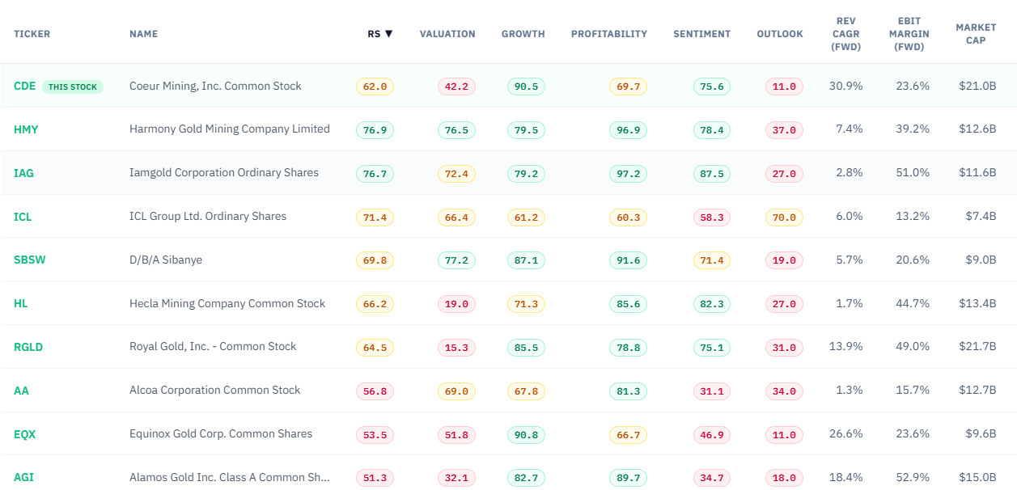Viewport: 1017px width, 490px height.
Task: Click HL EBIT margin value 44.7%
Action: click(x=913, y=304)
